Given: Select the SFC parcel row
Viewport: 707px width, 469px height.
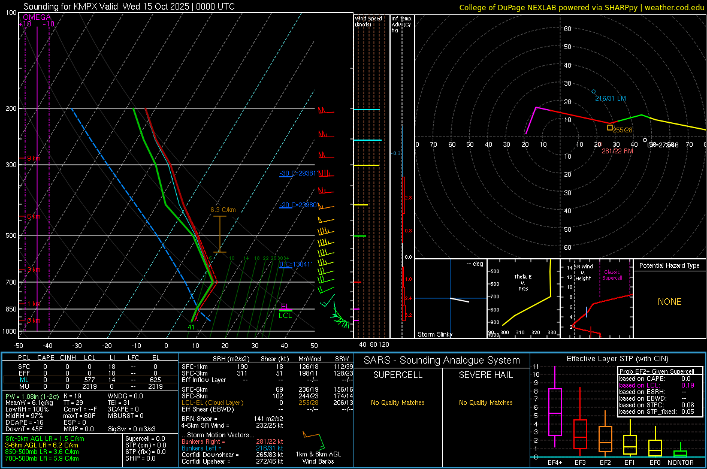Looking at the screenshot, I should coord(89,367).
